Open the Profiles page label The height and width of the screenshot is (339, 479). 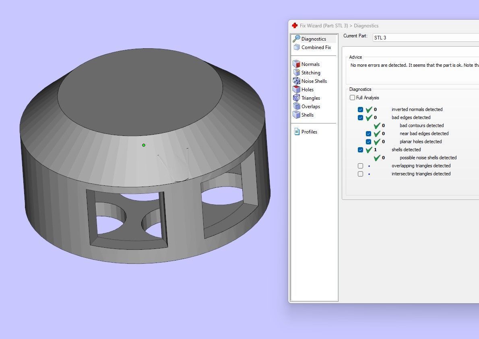(309, 131)
